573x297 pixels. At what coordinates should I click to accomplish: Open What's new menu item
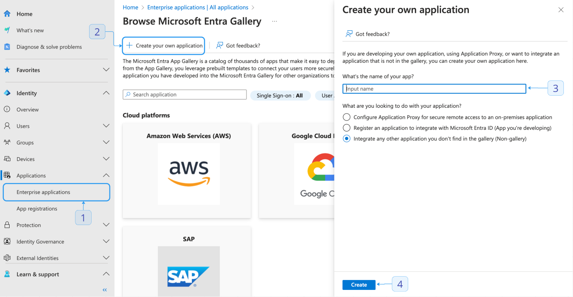pyautogui.click(x=30, y=30)
